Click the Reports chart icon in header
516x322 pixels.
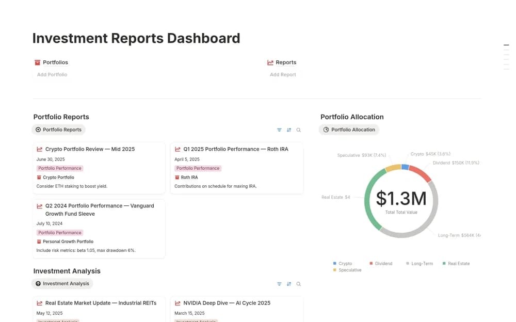(270, 62)
